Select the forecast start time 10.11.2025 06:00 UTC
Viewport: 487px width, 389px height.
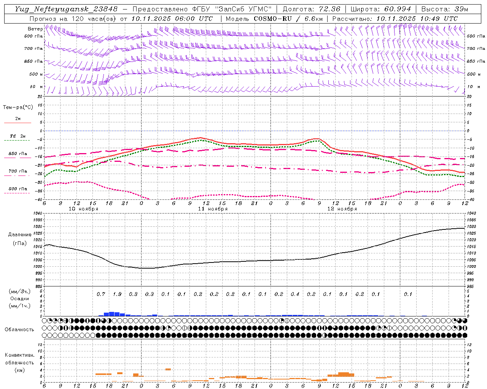172,19
